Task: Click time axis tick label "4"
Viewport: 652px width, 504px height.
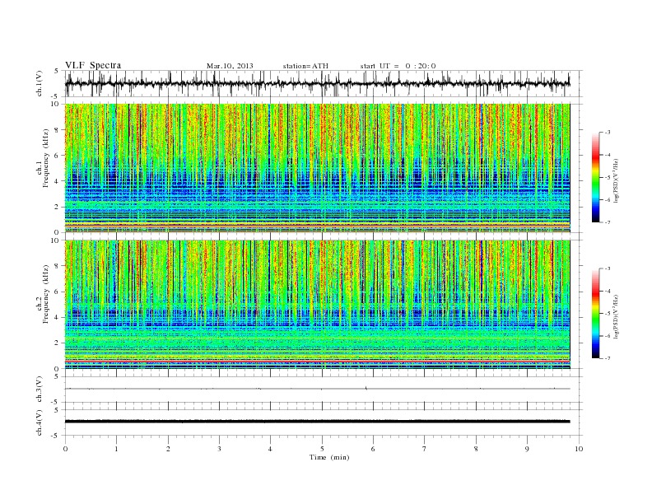Action: coord(271,449)
